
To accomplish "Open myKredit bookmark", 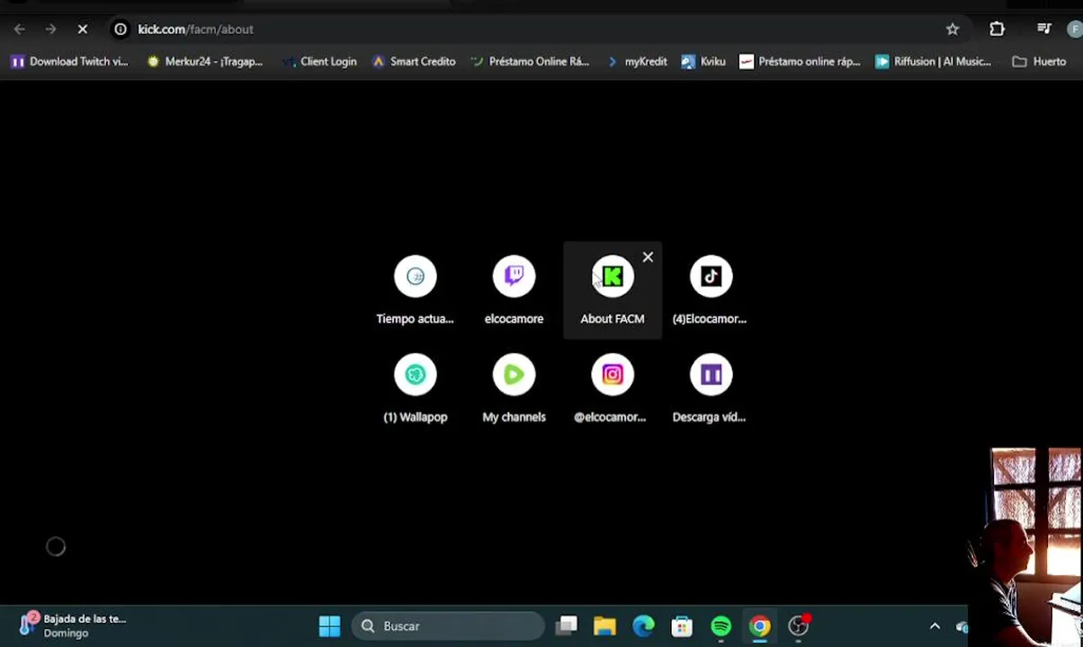I will click(x=637, y=62).
